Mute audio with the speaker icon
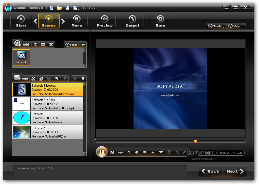 tap(234, 153)
